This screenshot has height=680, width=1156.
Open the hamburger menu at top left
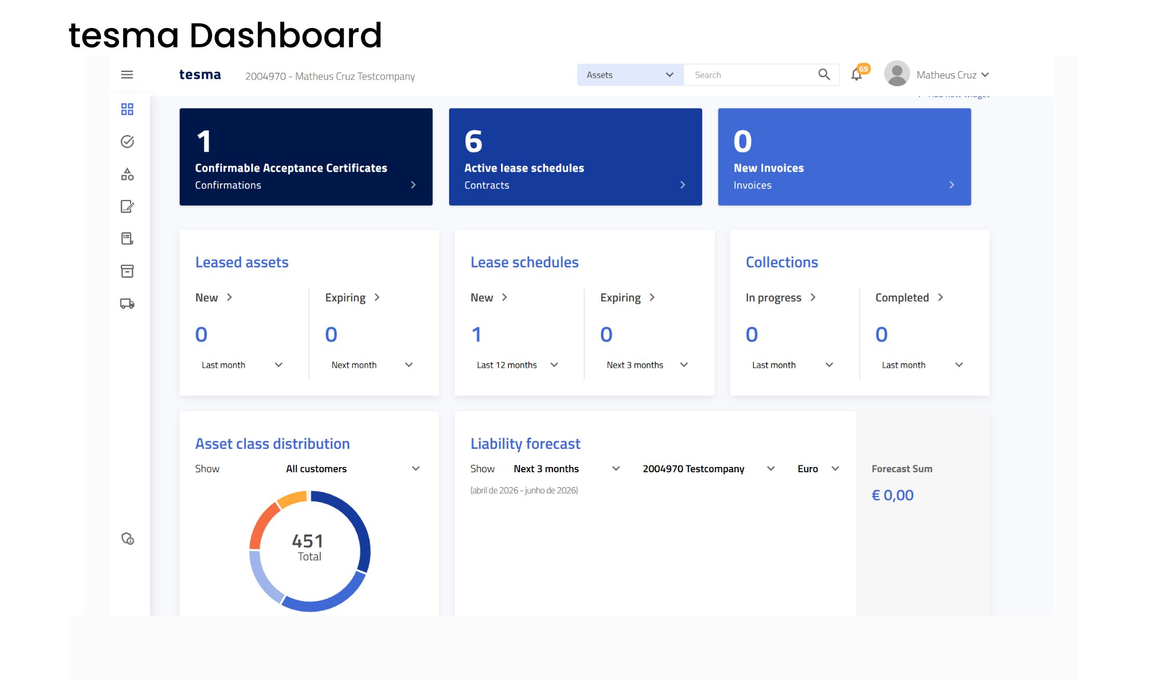point(126,75)
